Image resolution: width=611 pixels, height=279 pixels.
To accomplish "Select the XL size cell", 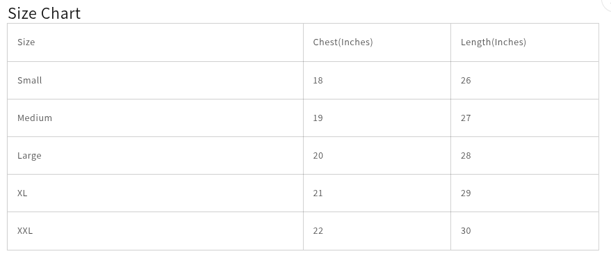I will [x=155, y=193].
